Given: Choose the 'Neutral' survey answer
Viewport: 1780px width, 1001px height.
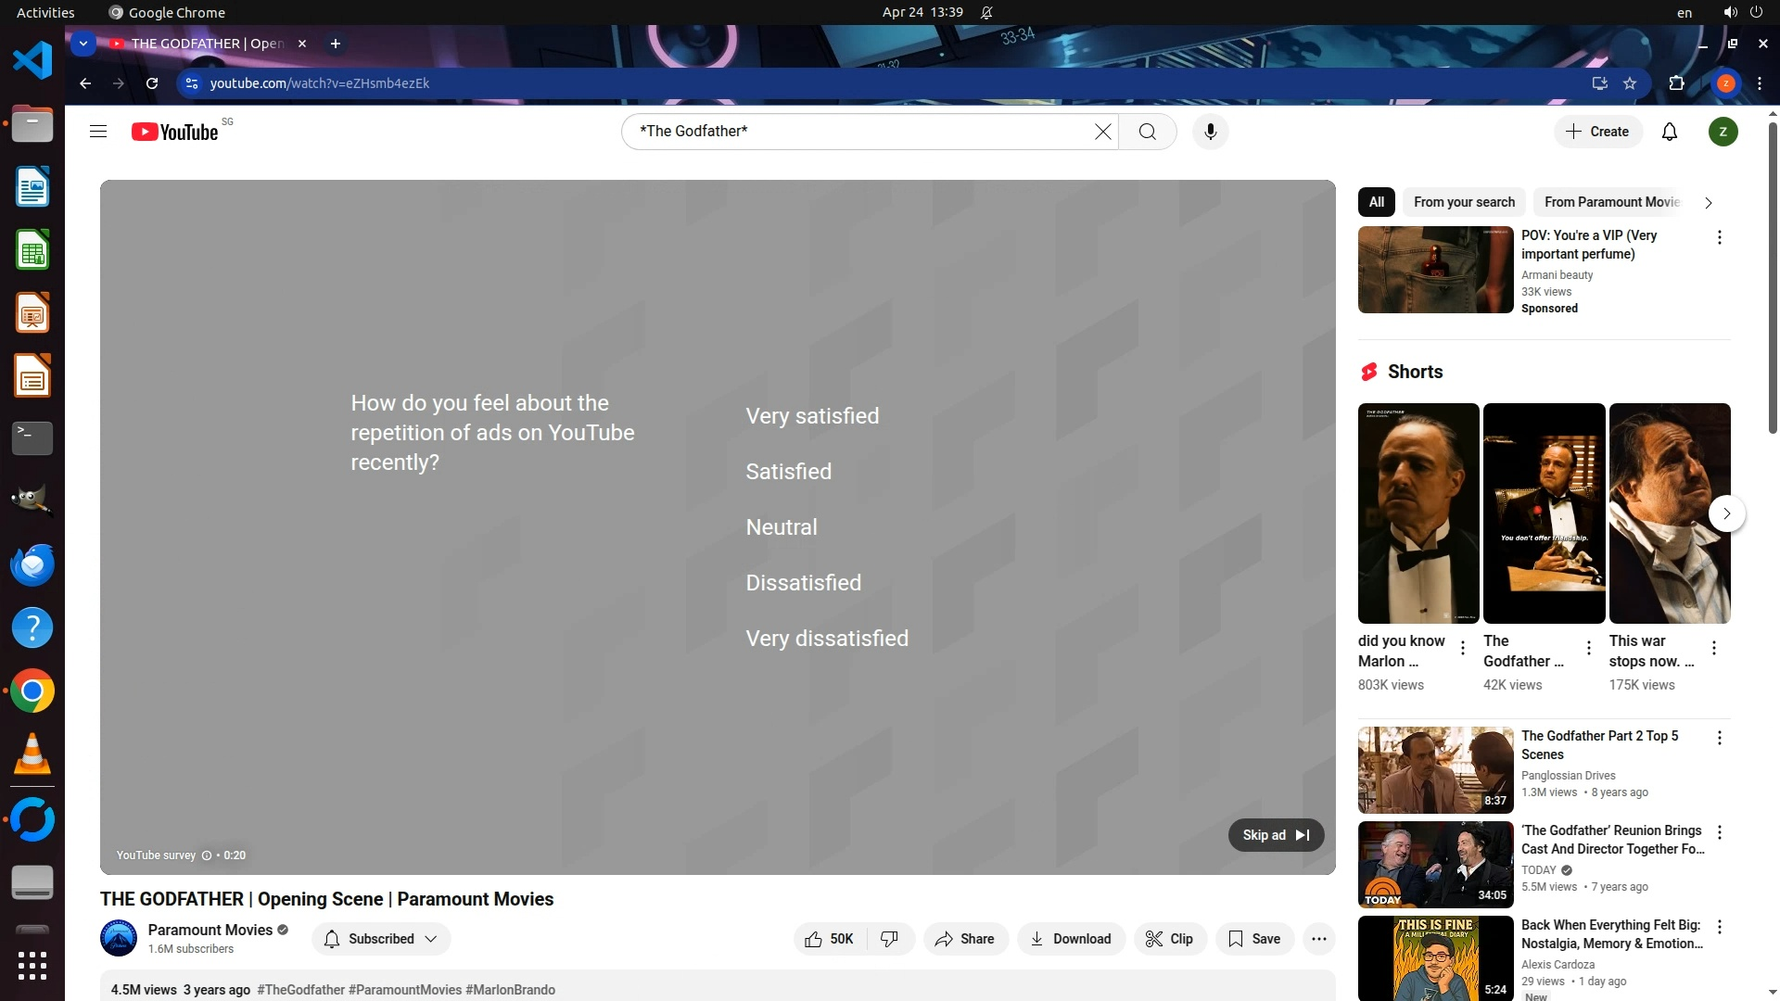Looking at the screenshot, I should tap(782, 527).
